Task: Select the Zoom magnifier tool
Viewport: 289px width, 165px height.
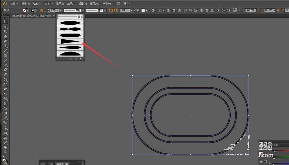Action: [x=5, y=152]
